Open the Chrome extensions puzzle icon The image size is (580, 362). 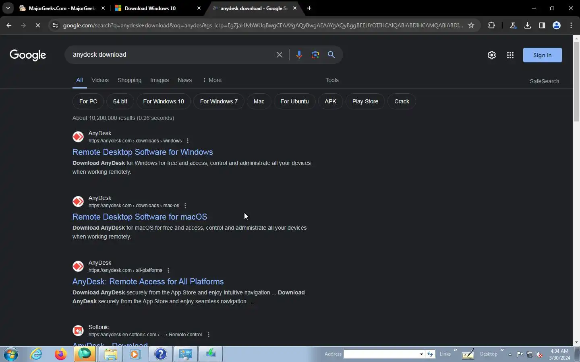(491, 25)
